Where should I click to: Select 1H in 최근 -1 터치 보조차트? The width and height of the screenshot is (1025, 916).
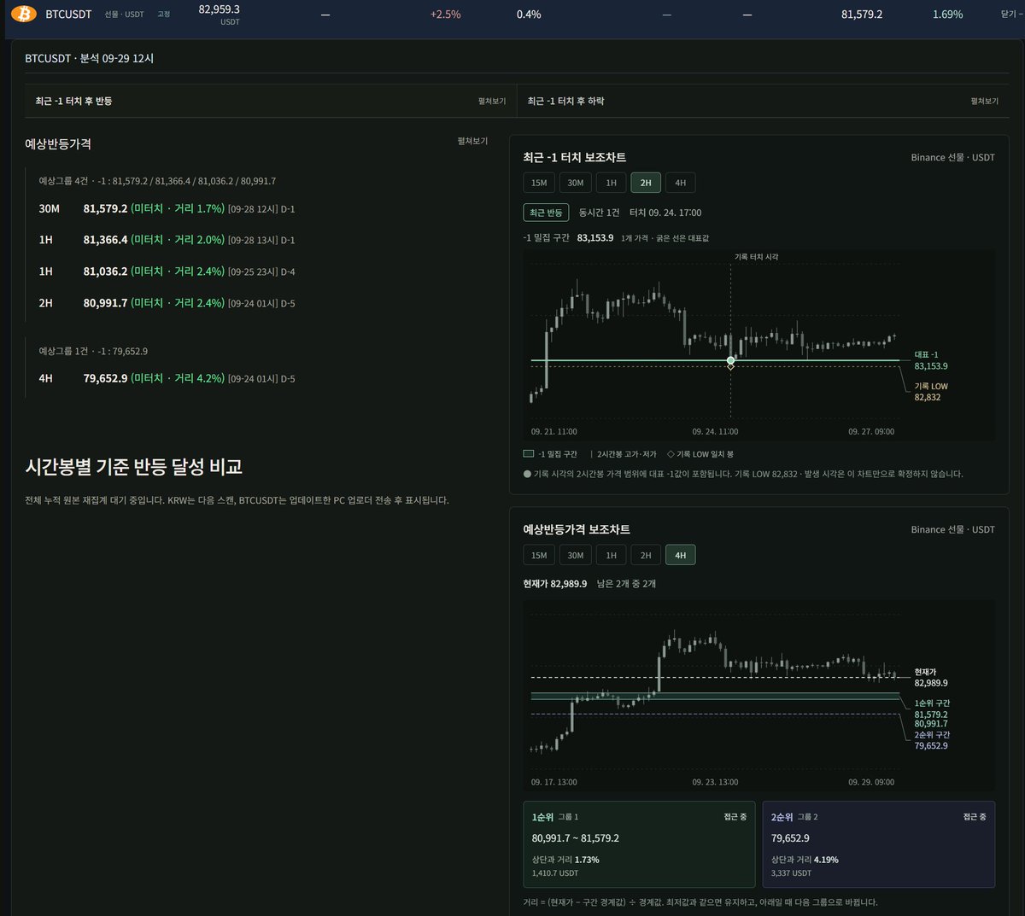click(612, 183)
